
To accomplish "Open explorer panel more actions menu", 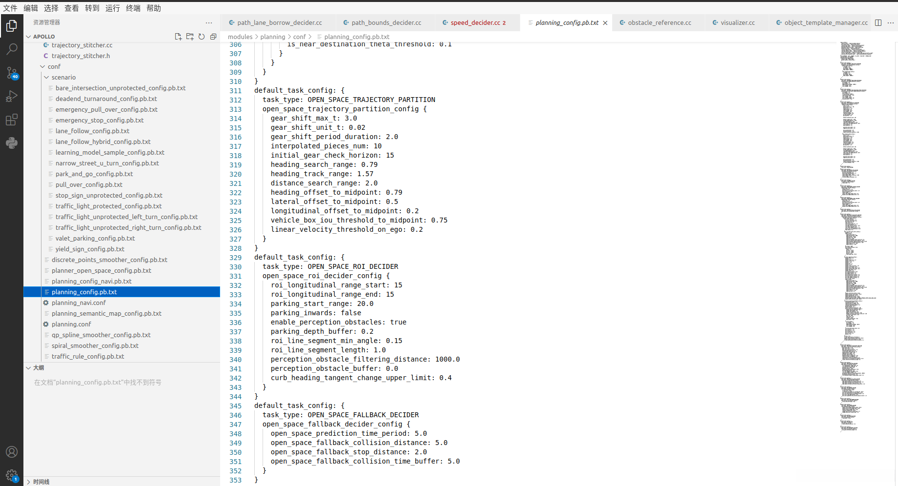I will [209, 22].
